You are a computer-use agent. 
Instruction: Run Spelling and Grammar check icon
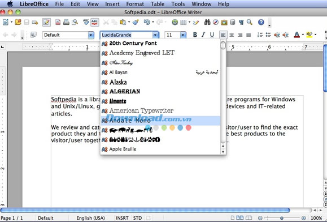86,22
